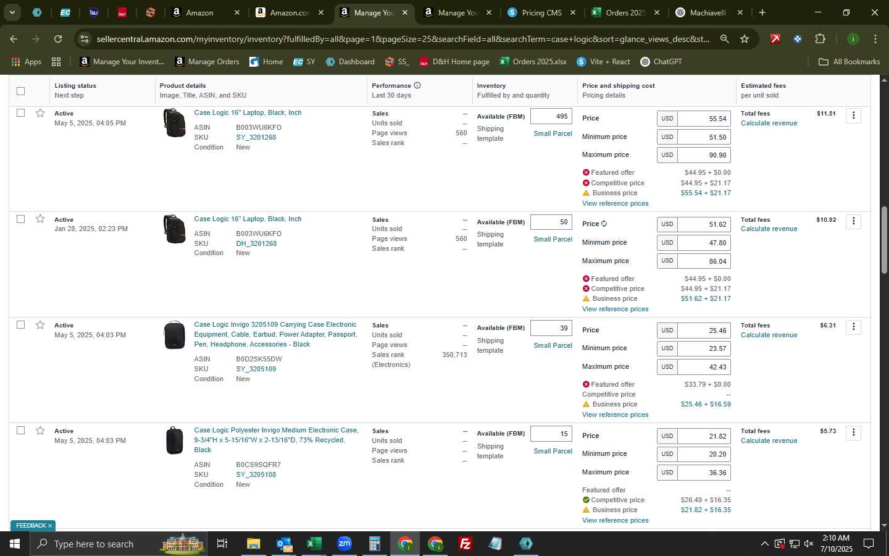Open the Chrome extensions puzzle icon
Image resolution: width=889 pixels, height=556 pixels.
pyautogui.click(x=820, y=39)
